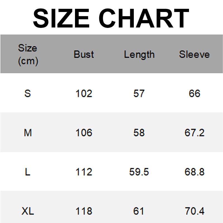Click the bust value 102
This screenshot has height=223, width=223.
pos(84,93)
